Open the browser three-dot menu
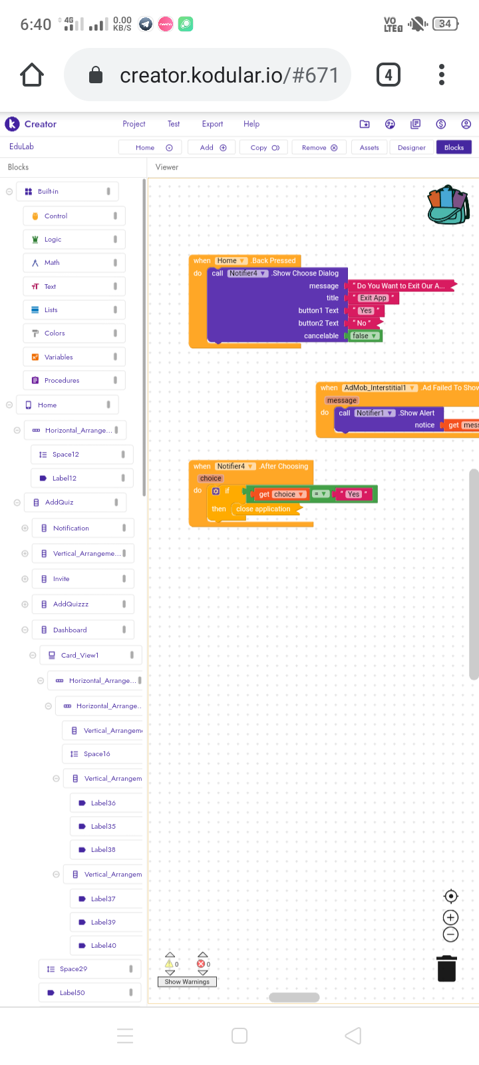Screen dimensions: 479x1065 click(442, 75)
